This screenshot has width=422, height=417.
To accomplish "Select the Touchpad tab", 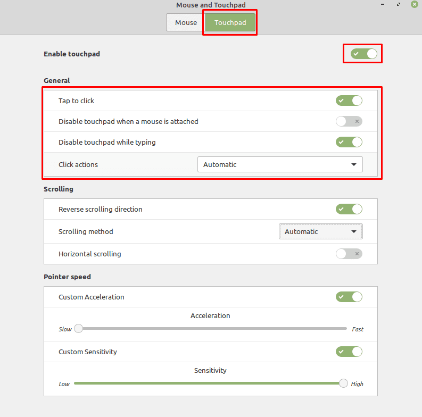I will coord(230,22).
